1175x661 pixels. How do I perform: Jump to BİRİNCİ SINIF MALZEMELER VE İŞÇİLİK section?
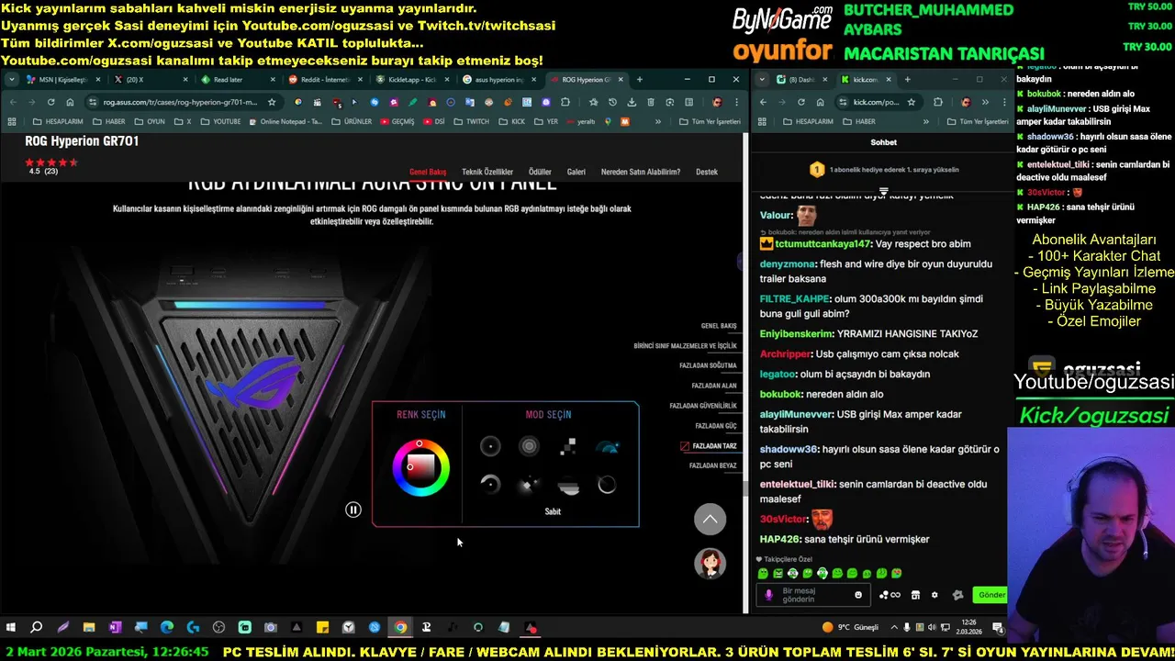pyautogui.click(x=686, y=346)
